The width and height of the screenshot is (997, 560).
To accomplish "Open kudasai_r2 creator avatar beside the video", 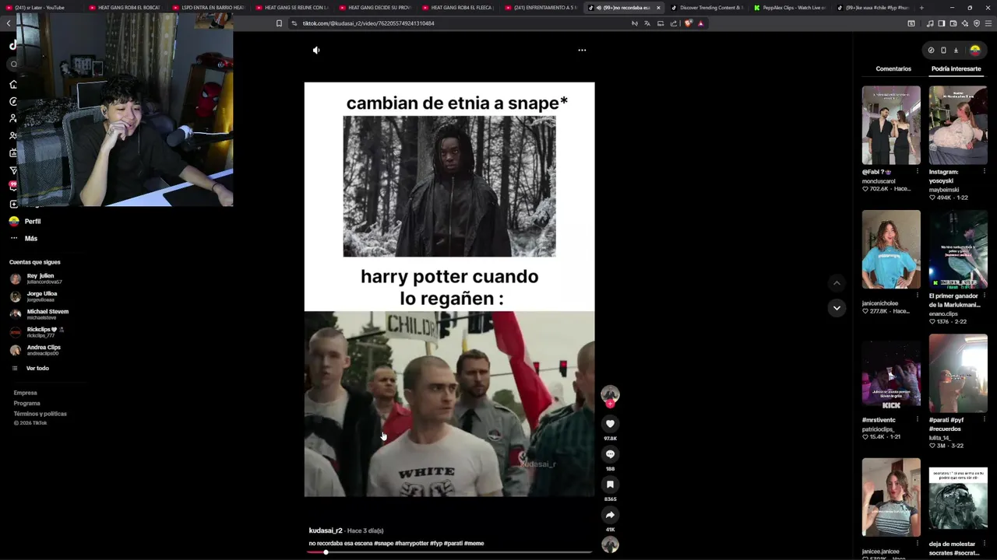I will tap(610, 394).
